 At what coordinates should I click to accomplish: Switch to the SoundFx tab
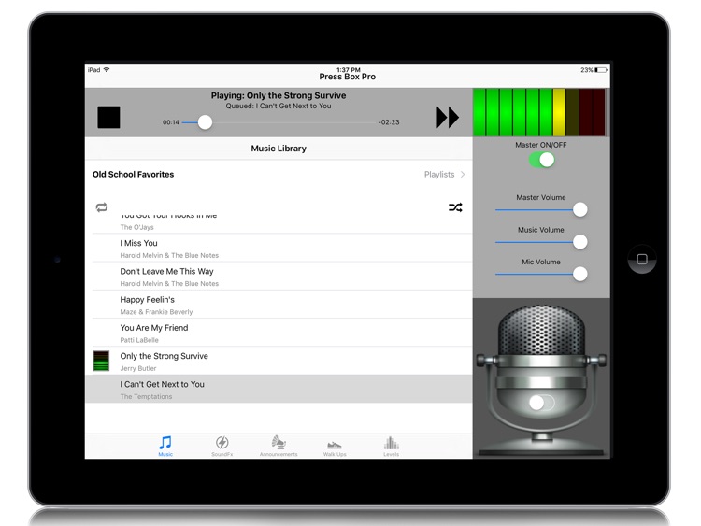click(222, 446)
